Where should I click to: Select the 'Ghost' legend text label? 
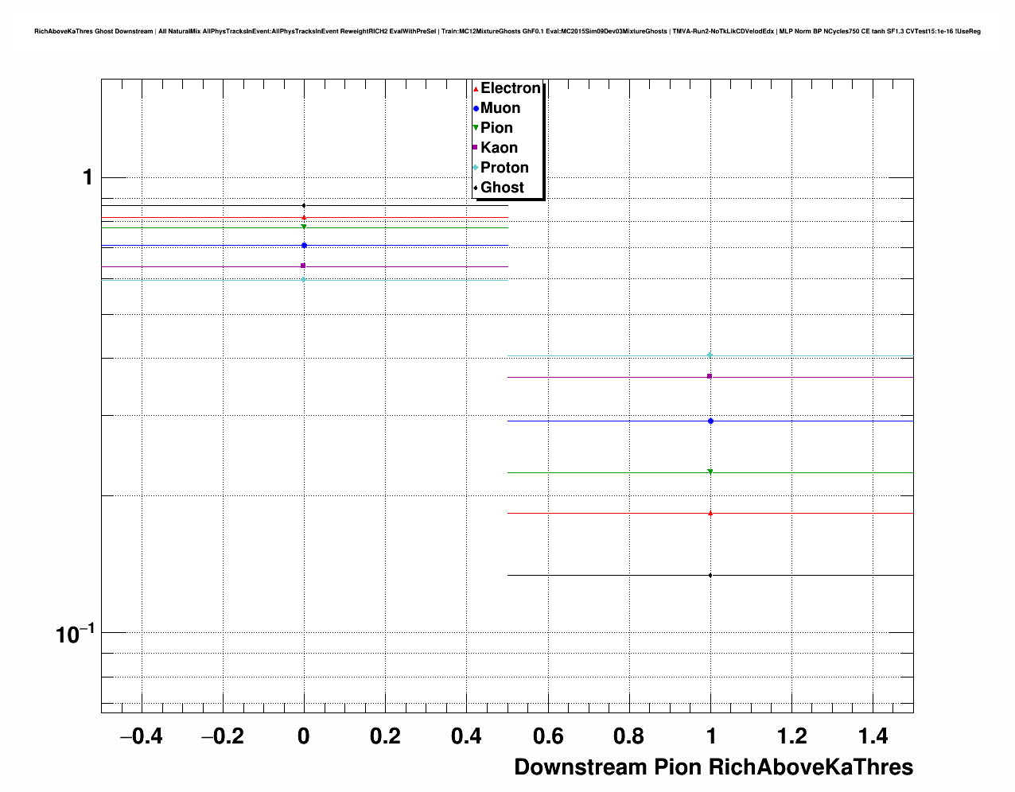pos(502,188)
